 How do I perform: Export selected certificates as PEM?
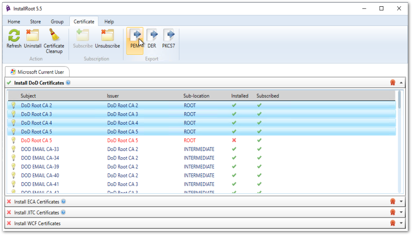click(135, 41)
